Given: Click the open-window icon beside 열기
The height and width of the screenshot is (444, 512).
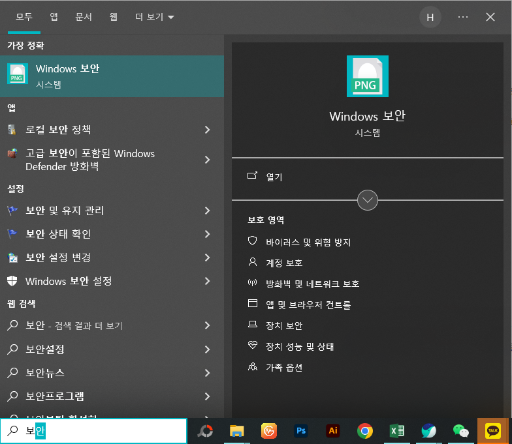Looking at the screenshot, I should 252,175.
